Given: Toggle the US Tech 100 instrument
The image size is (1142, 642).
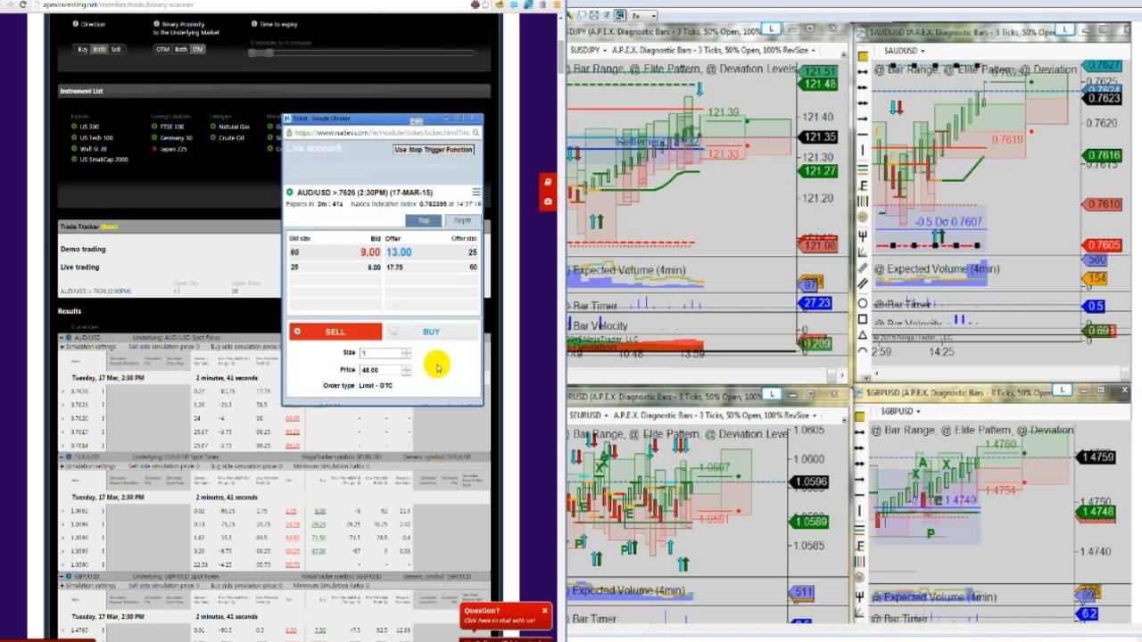Looking at the screenshot, I should tap(92, 137).
